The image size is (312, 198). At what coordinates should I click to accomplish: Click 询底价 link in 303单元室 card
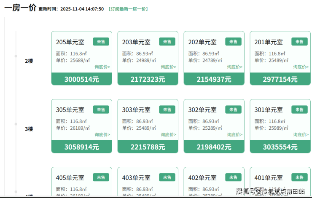(x=168, y=135)
